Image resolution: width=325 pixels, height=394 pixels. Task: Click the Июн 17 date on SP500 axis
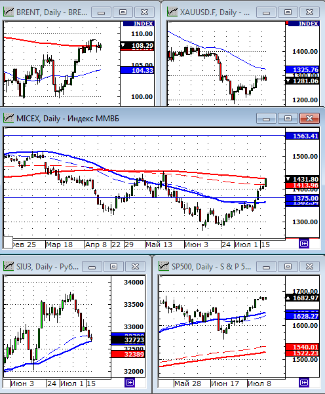pos(225,384)
